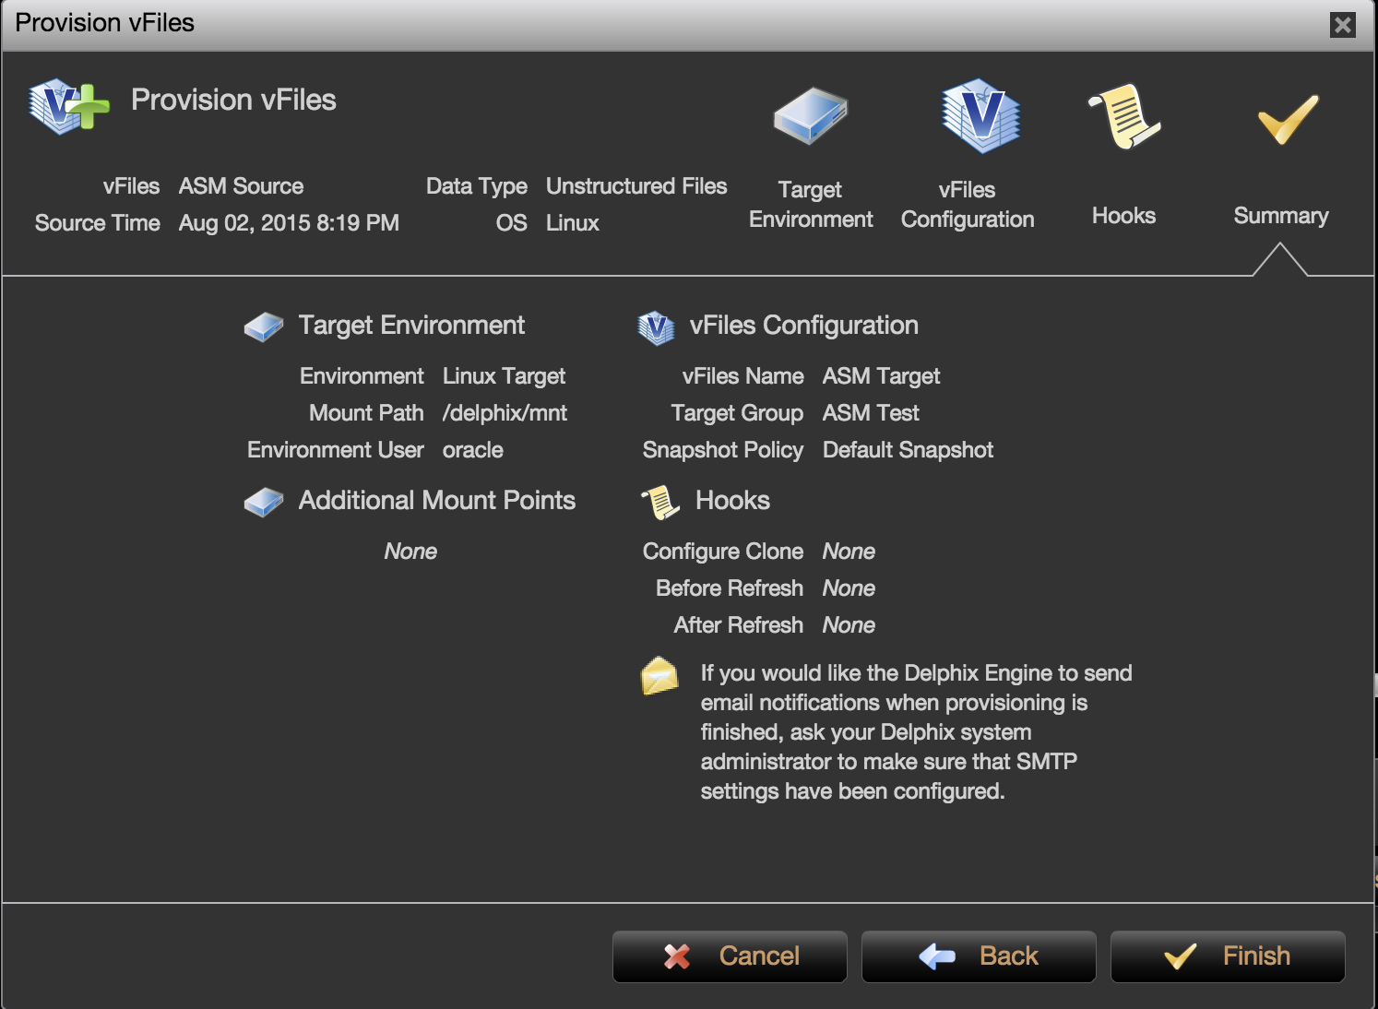Open the Hooks step label
The height and width of the screenshot is (1009, 1378).
[1123, 216]
